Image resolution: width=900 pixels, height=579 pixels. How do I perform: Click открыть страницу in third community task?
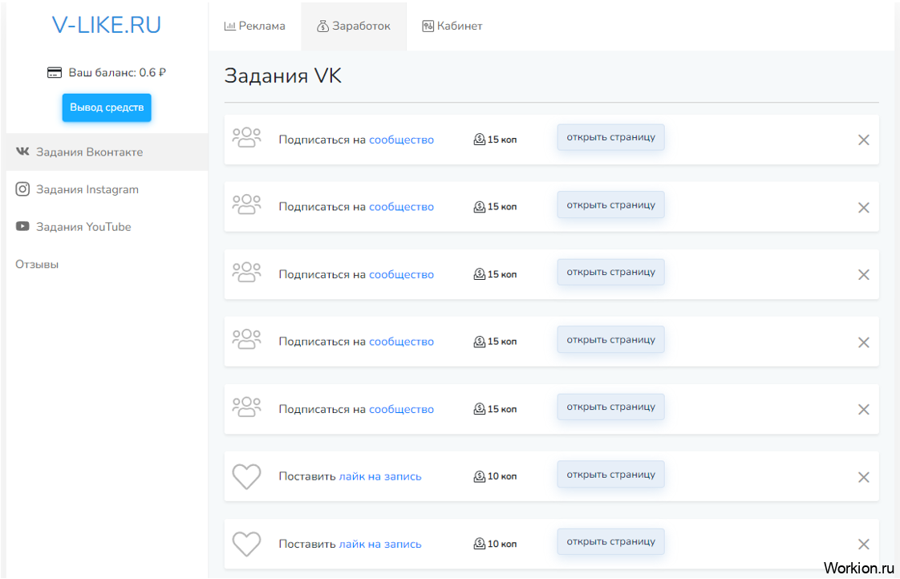610,272
